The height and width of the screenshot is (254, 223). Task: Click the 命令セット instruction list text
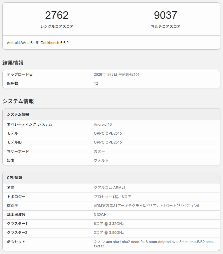coord(154,244)
